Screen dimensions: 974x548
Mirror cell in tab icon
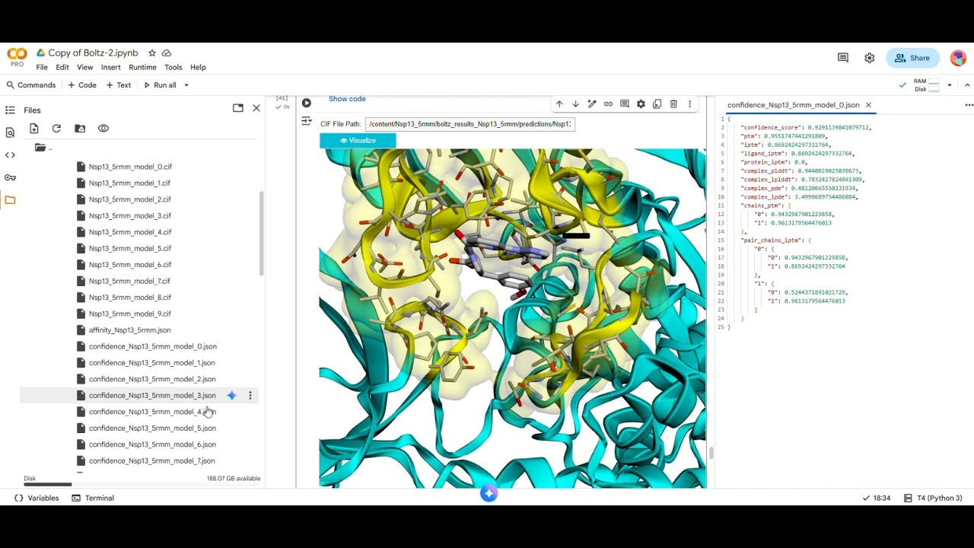pyautogui.click(x=657, y=104)
